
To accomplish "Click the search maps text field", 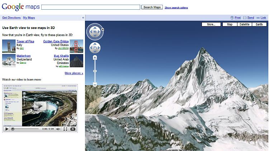I will coord(91,7).
